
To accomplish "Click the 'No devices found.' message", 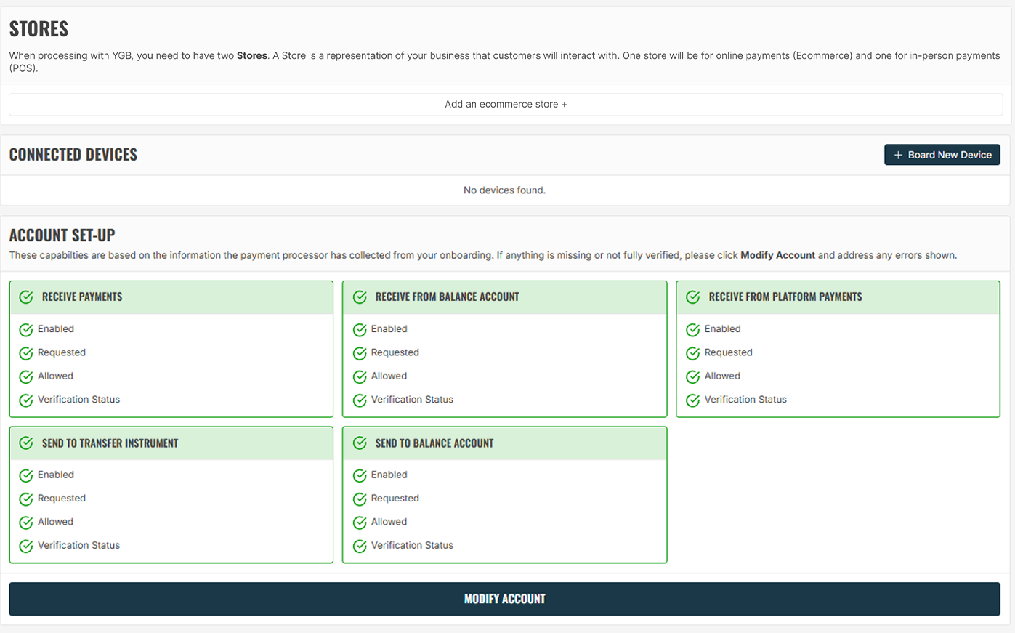I will coord(504,190).
